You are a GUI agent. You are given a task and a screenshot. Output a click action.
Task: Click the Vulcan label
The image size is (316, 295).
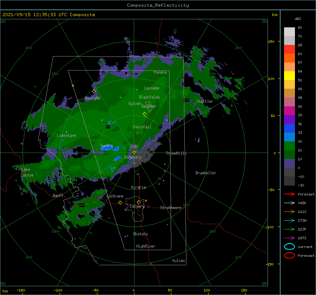point(178,261)
